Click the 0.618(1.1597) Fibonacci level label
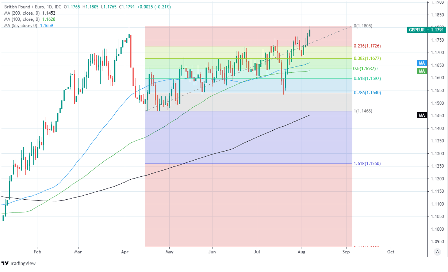 [367, 78]
